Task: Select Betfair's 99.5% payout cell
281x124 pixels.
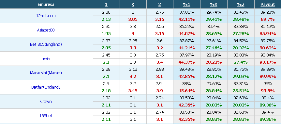Action: coord(268,91)
